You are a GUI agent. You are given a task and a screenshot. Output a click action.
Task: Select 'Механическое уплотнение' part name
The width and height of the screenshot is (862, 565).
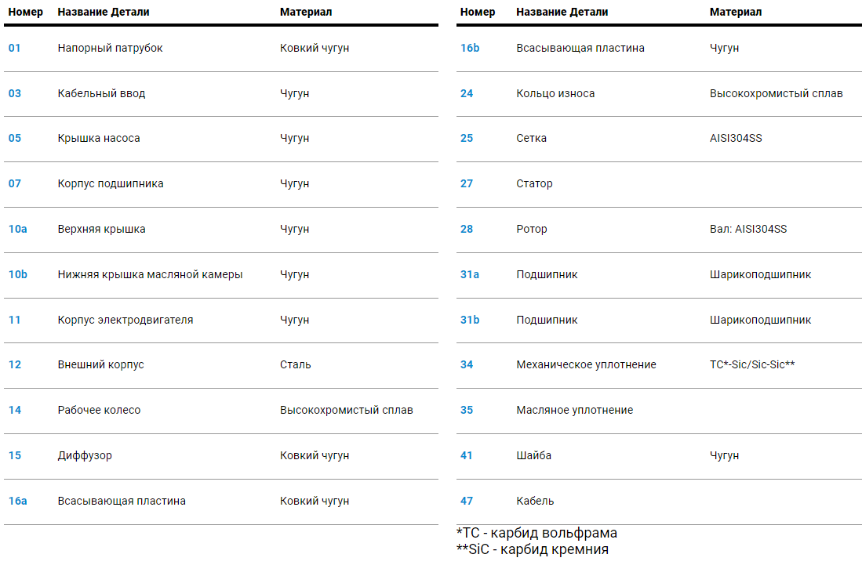(586, 364)
